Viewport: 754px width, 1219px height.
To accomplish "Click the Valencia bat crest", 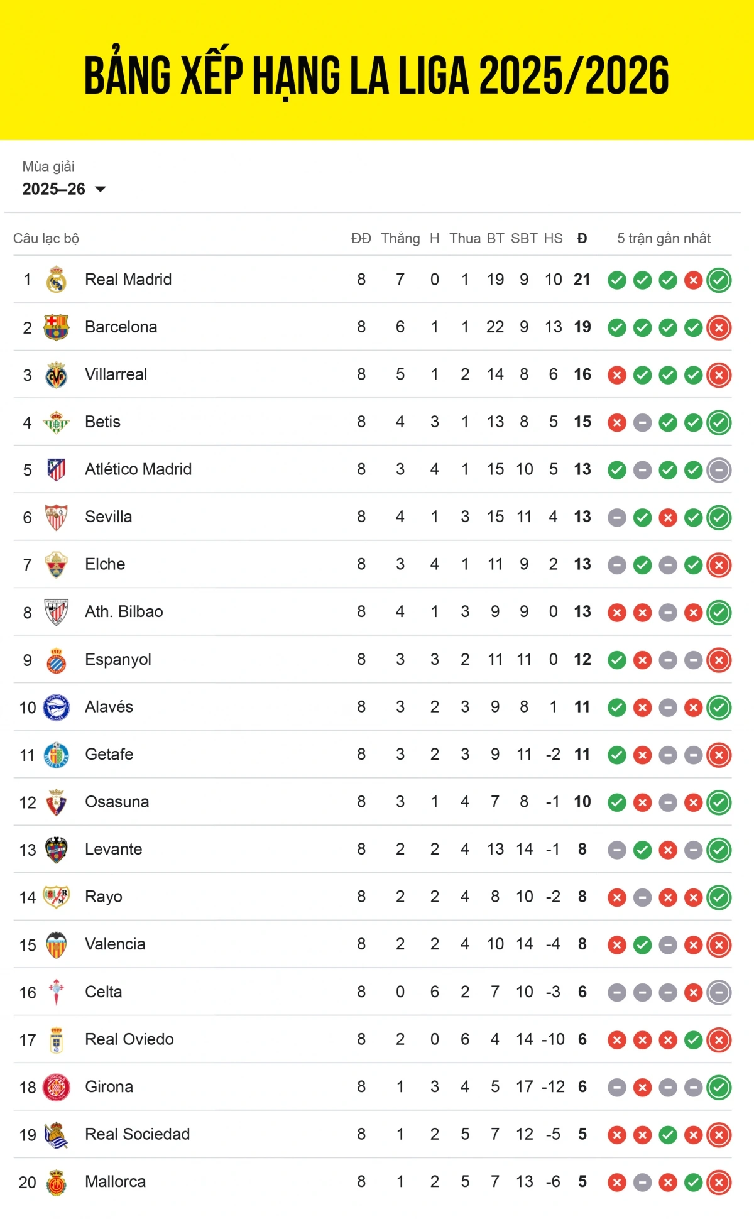I will click(57, 944).
